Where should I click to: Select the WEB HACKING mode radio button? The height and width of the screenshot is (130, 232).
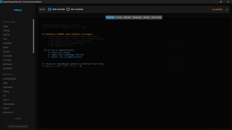tap(50, 9)
